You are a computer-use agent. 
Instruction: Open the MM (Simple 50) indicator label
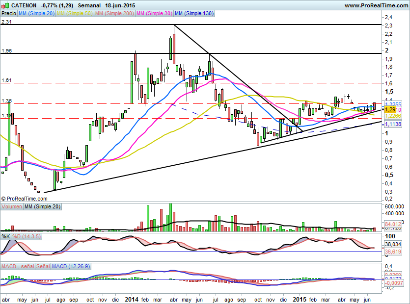tap(74, 14)
